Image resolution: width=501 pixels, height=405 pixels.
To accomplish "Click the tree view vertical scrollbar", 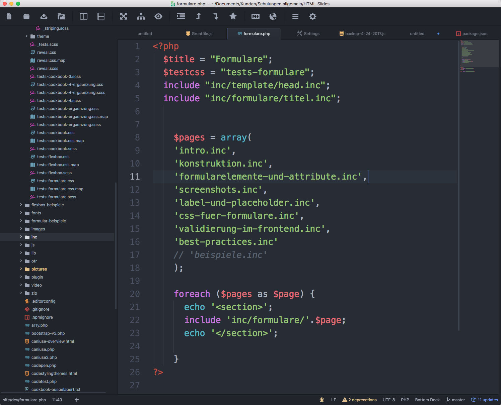I will [116, 245].
